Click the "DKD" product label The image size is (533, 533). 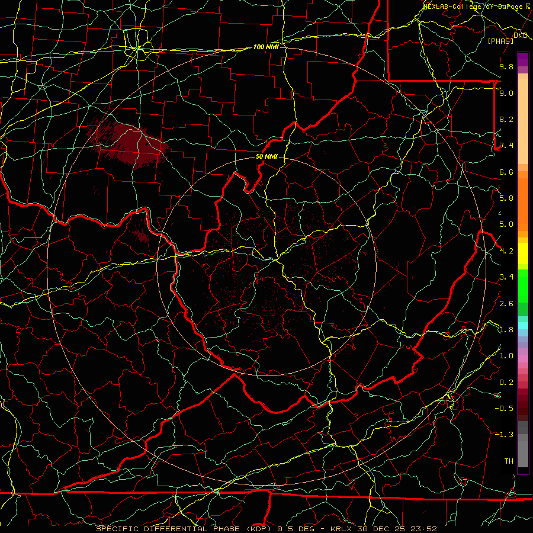(x=521, y=36)
